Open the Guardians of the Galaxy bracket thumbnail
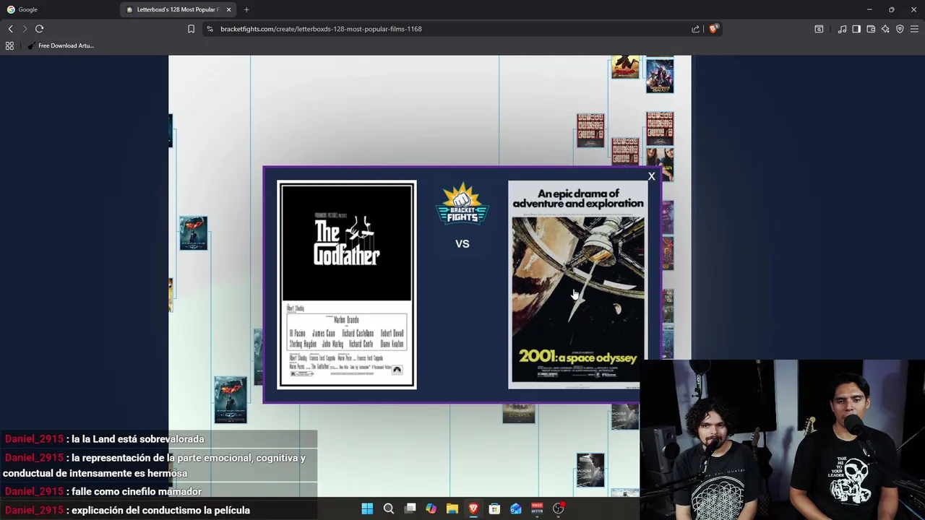 pyautogui.click(x=660, y=75)
